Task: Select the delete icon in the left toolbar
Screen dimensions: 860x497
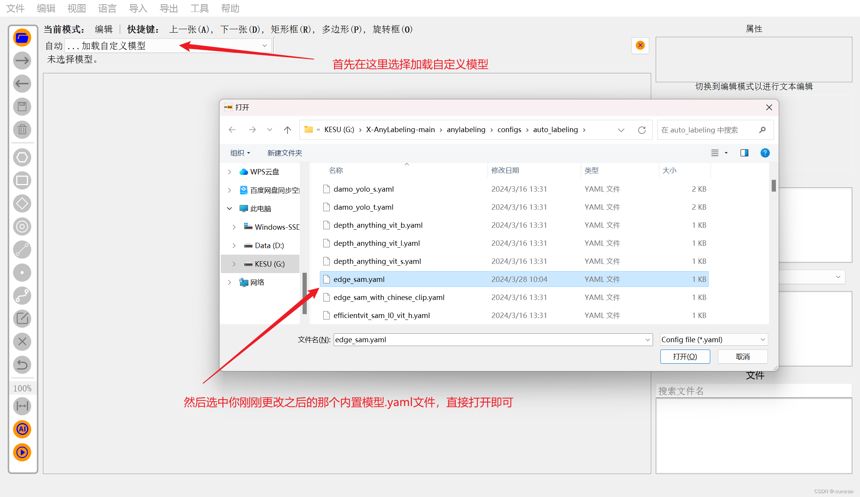Action: point(22,129)
